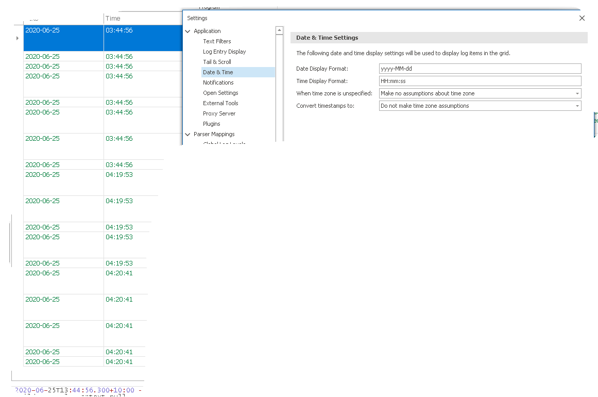Image resolution: width=598 pixels, height=397 pixels.
Task: Open Notifications settings page
Action: 218,82
